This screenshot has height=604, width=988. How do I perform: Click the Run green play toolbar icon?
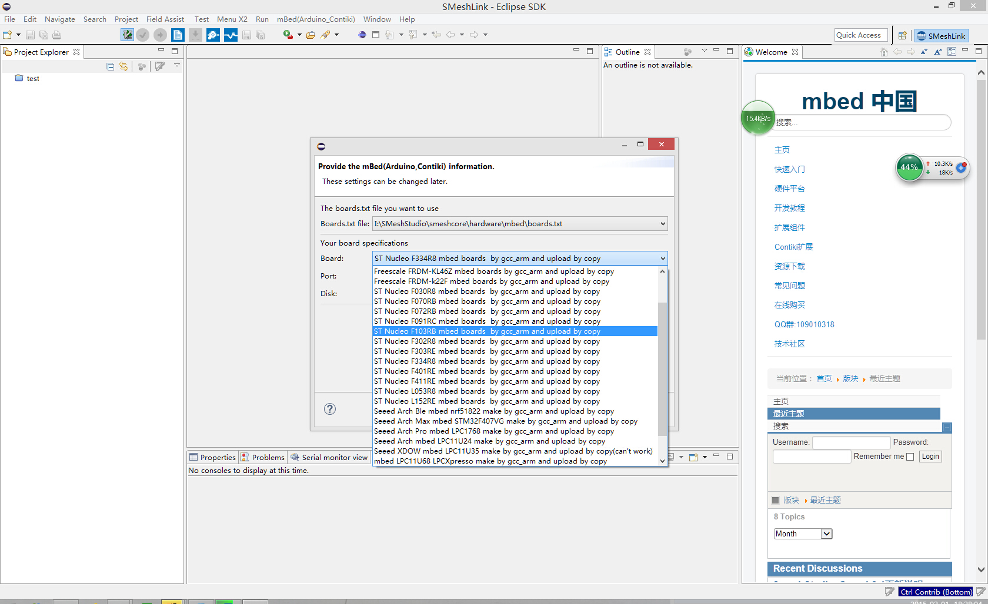pyautogui.click(x=288, y=35)
